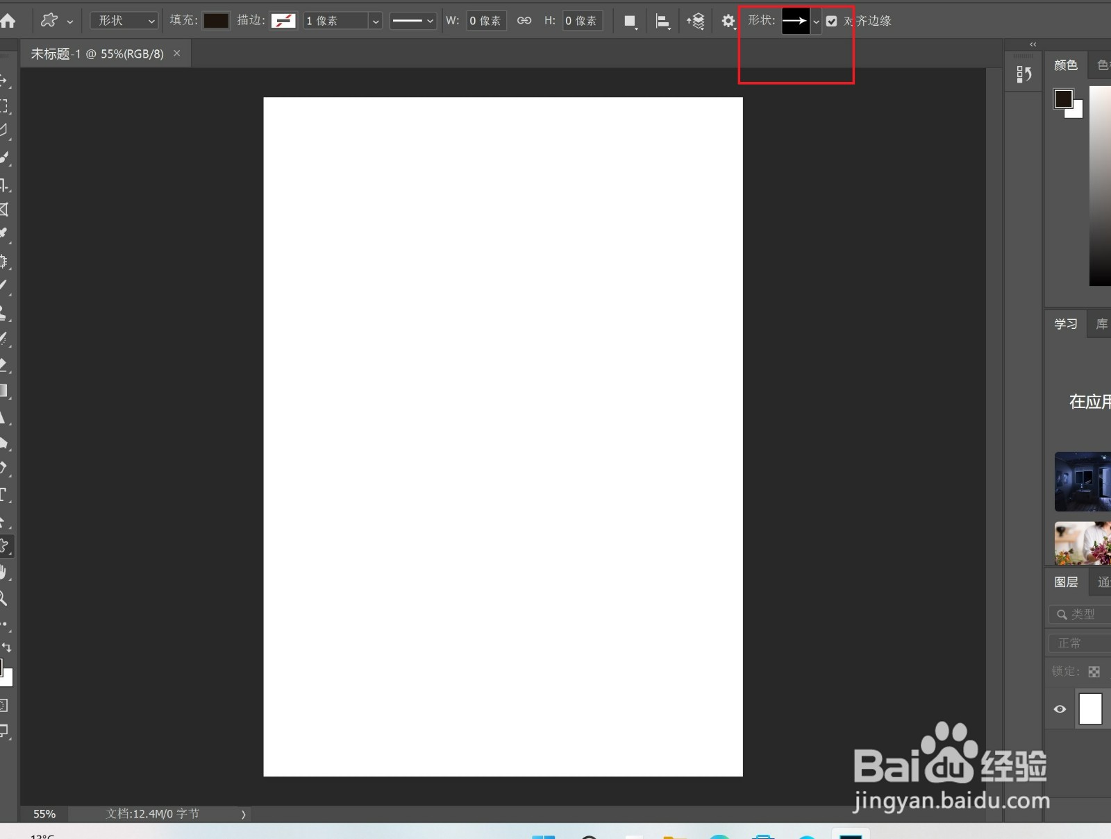1111x839 pixels.
Task: Expand the custom shape picker dropdown arrow
Action: tap(817, 22)
